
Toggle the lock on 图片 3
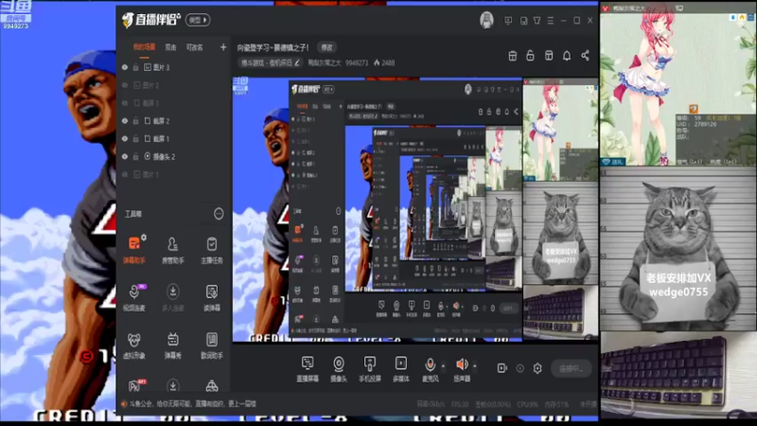pos(136,67)
